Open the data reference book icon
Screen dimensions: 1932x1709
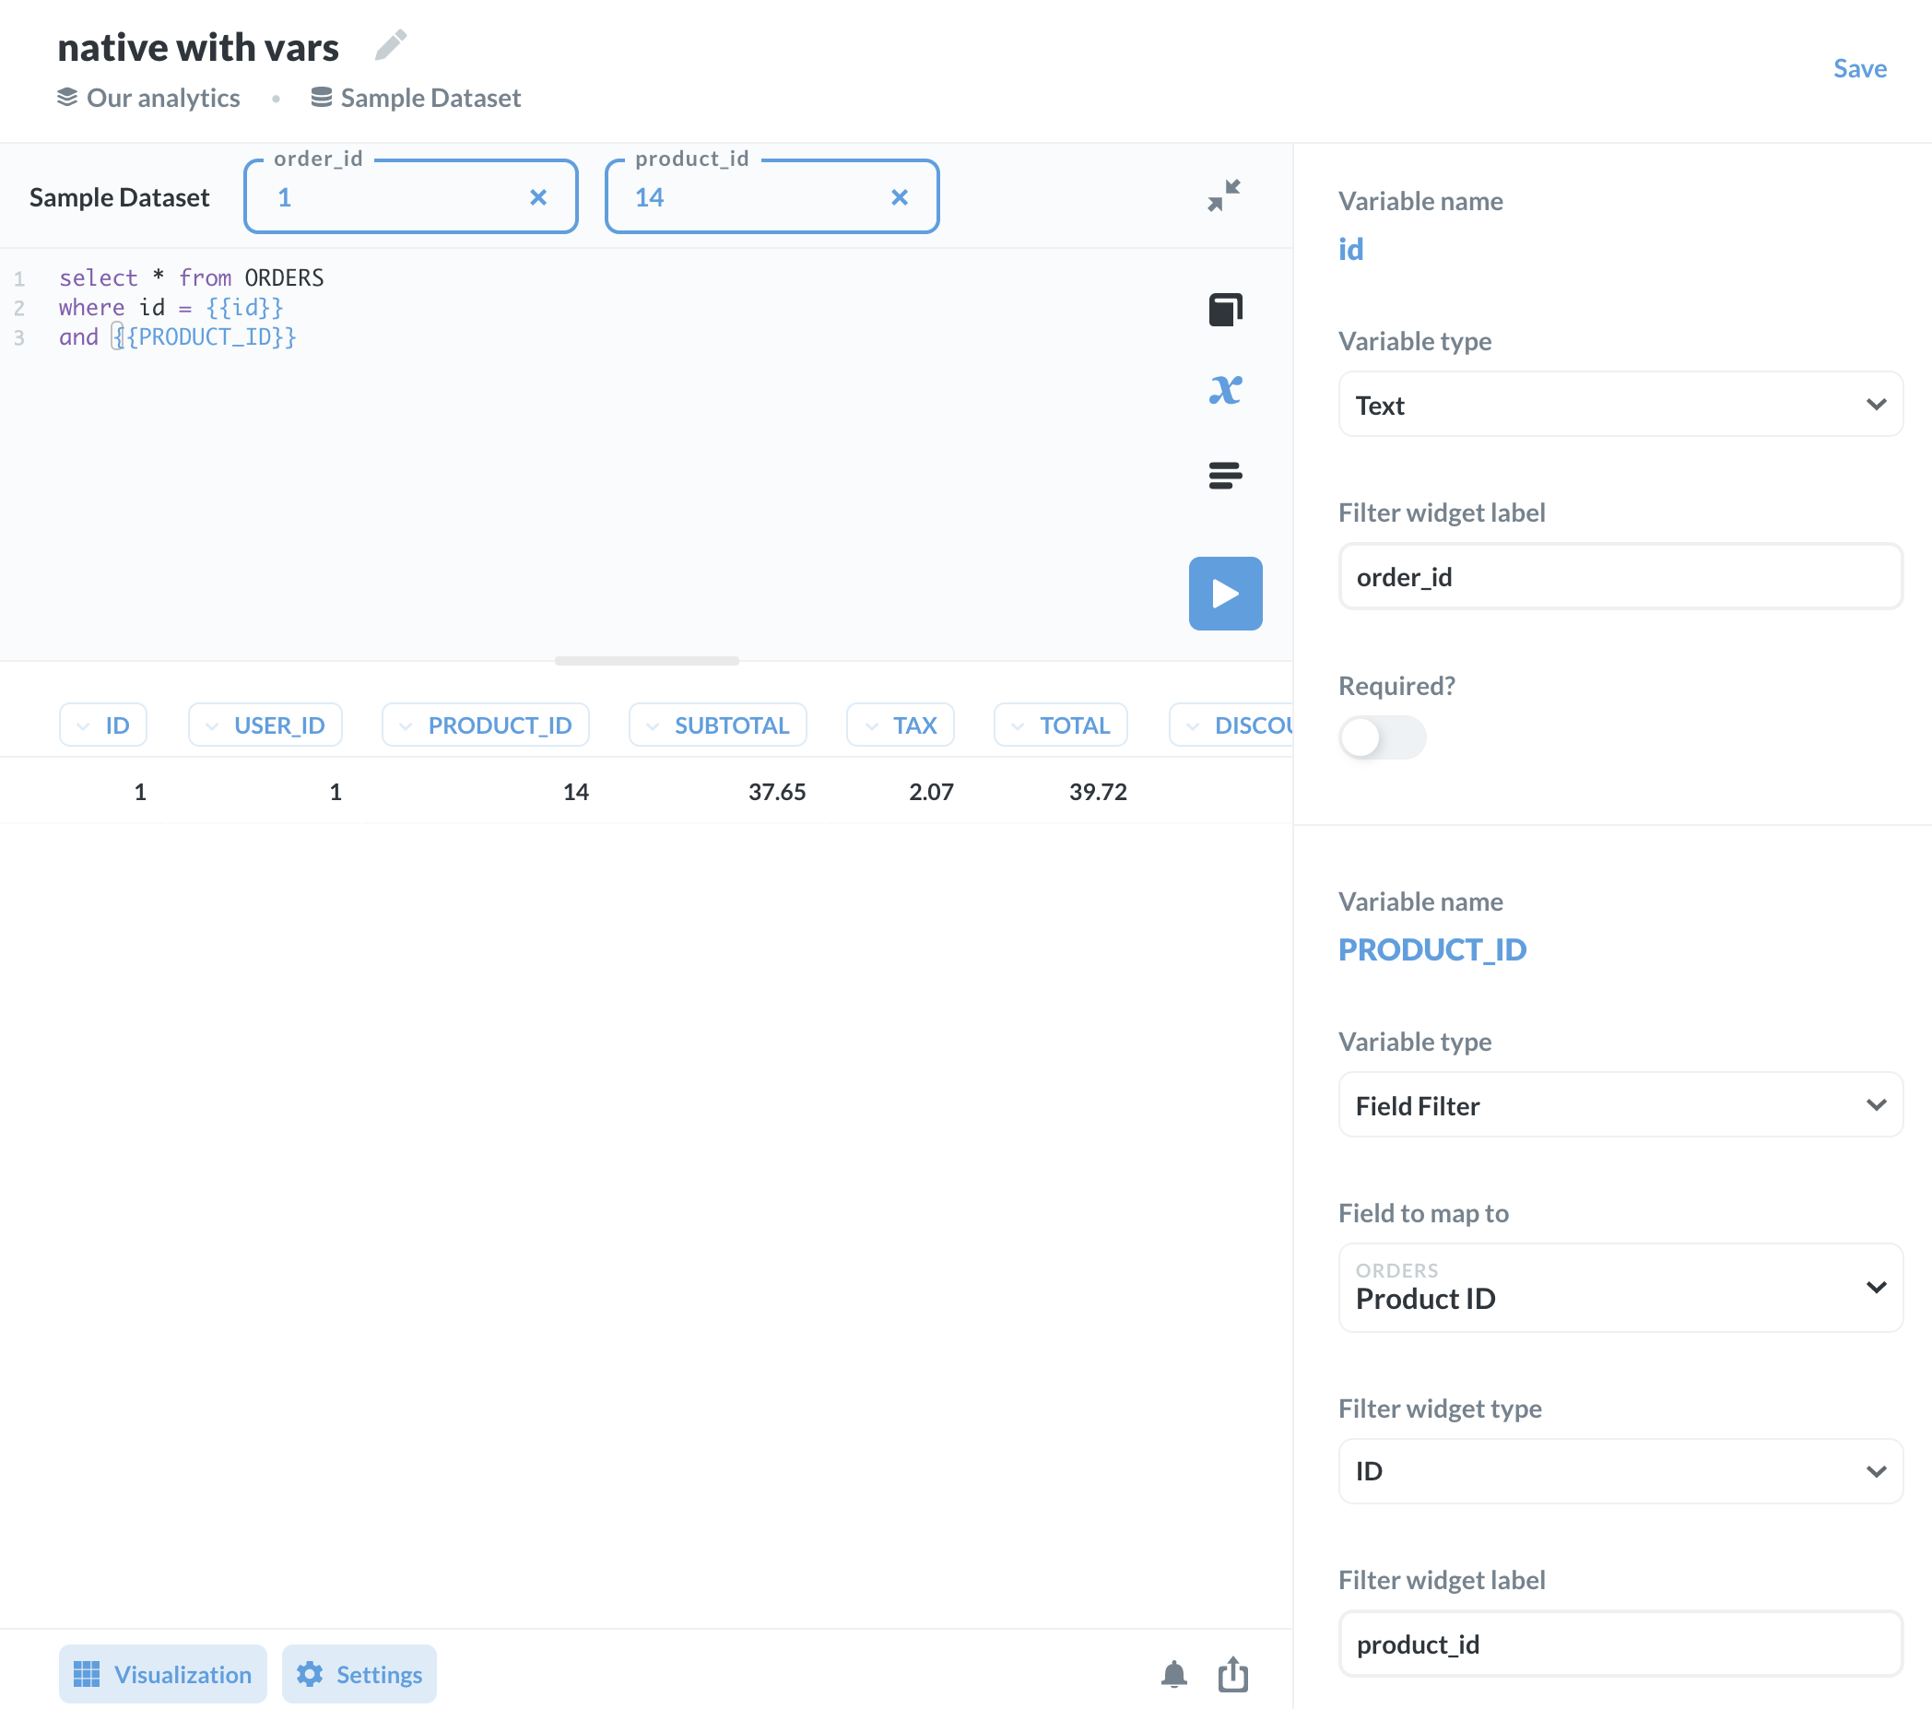pos(1225,310)
